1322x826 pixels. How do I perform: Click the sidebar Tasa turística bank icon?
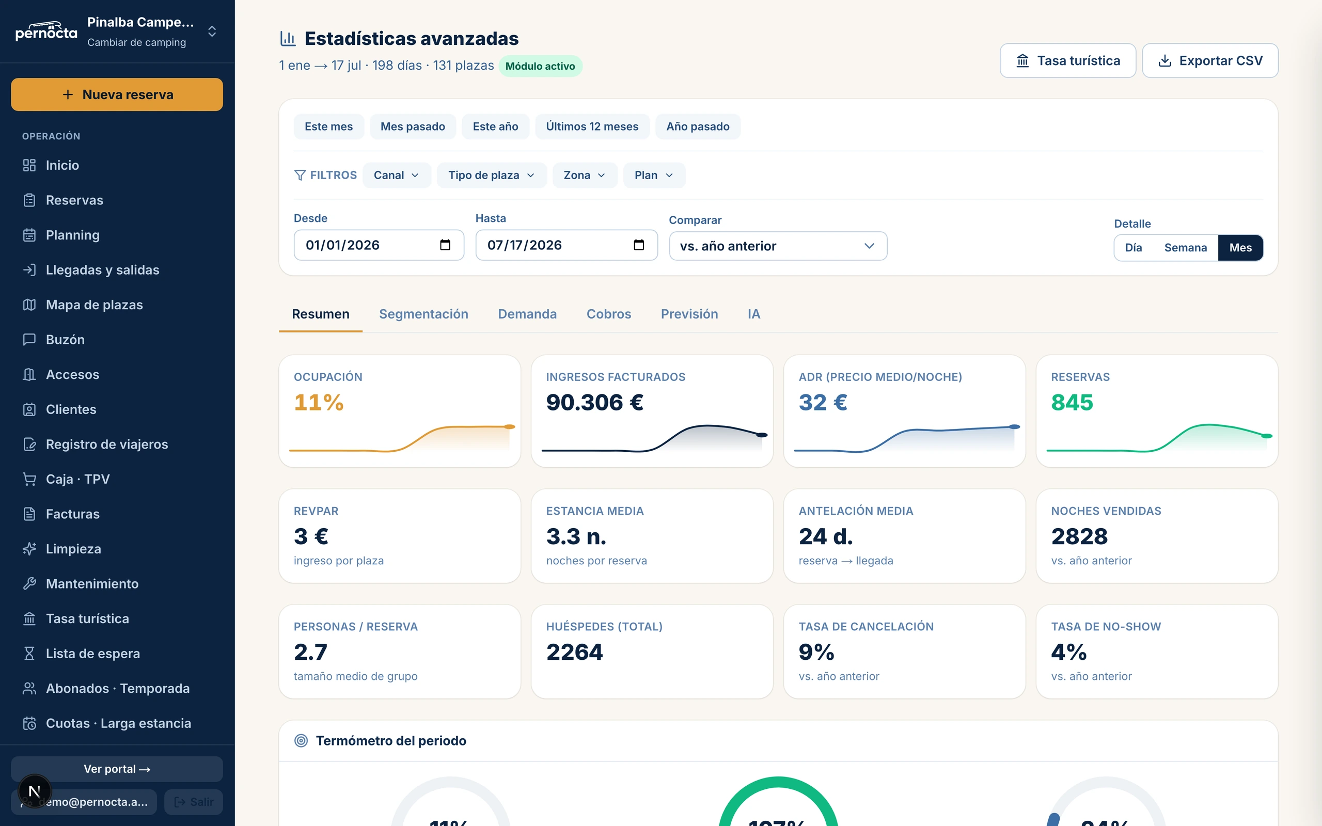pyautogui.click(x=29, y=619)
